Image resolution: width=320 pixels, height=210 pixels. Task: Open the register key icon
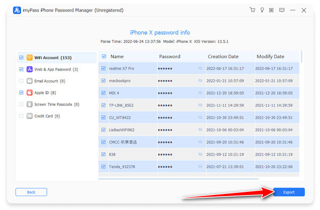[x=262, y=10]
